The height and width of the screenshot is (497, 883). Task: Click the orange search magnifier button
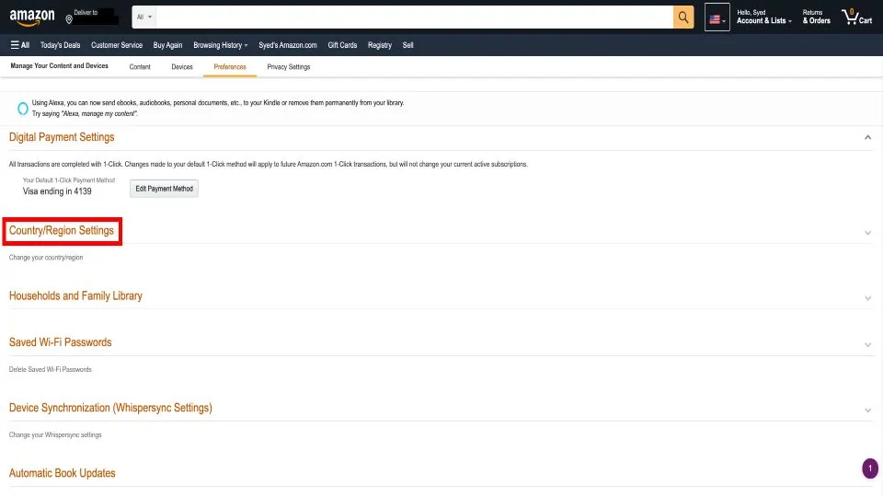tap(683, 17)
